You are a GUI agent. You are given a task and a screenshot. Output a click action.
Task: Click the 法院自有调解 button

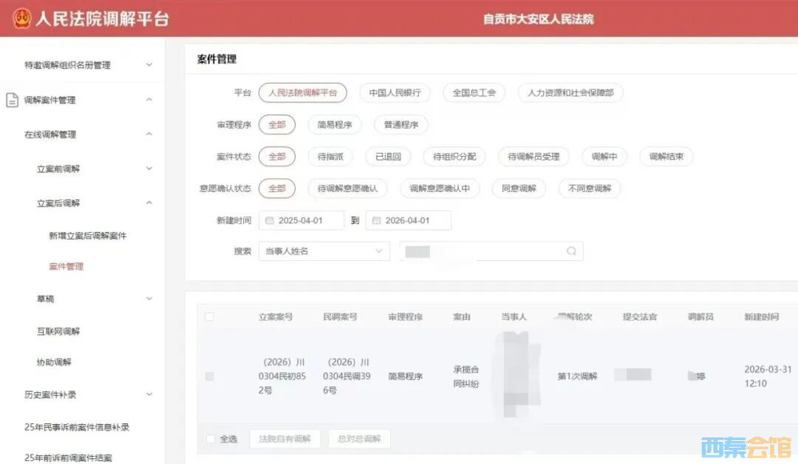point(285,439)
